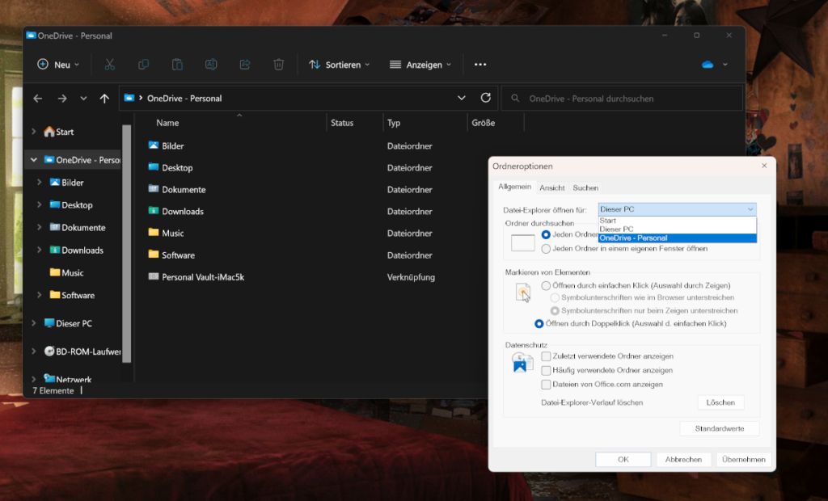The image size is (828, 501).
Task: Select Software folder in navigation tree
Action: pyautogui.click(x=72, y=295)
